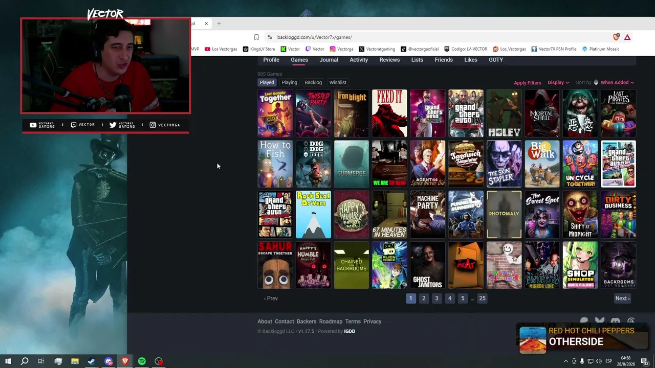Show hidden system tray icons

pyautogui.click(x=565, y=361)
